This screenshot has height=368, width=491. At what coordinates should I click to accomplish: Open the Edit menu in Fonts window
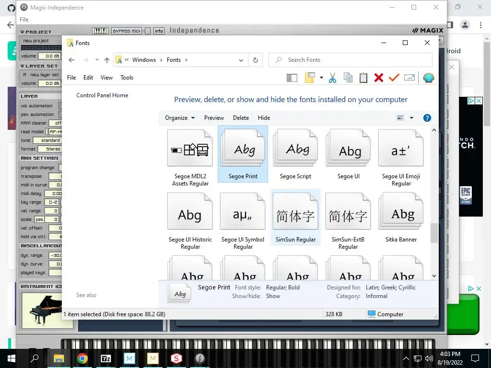pos(88,78)
